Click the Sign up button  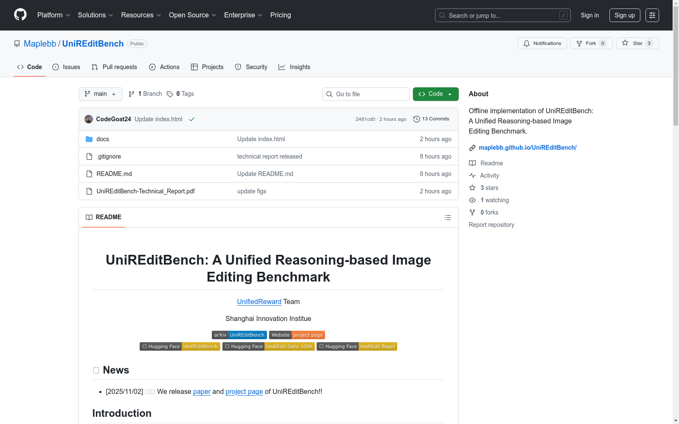tap(624, 15)
